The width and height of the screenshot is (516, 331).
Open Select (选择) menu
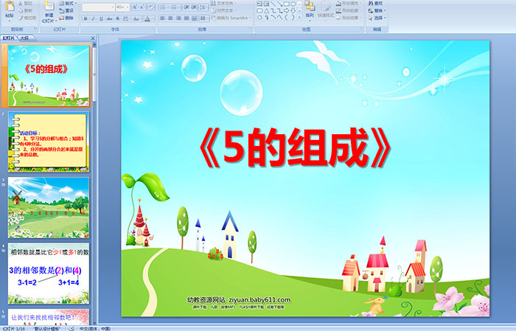[x=377, y=18]
